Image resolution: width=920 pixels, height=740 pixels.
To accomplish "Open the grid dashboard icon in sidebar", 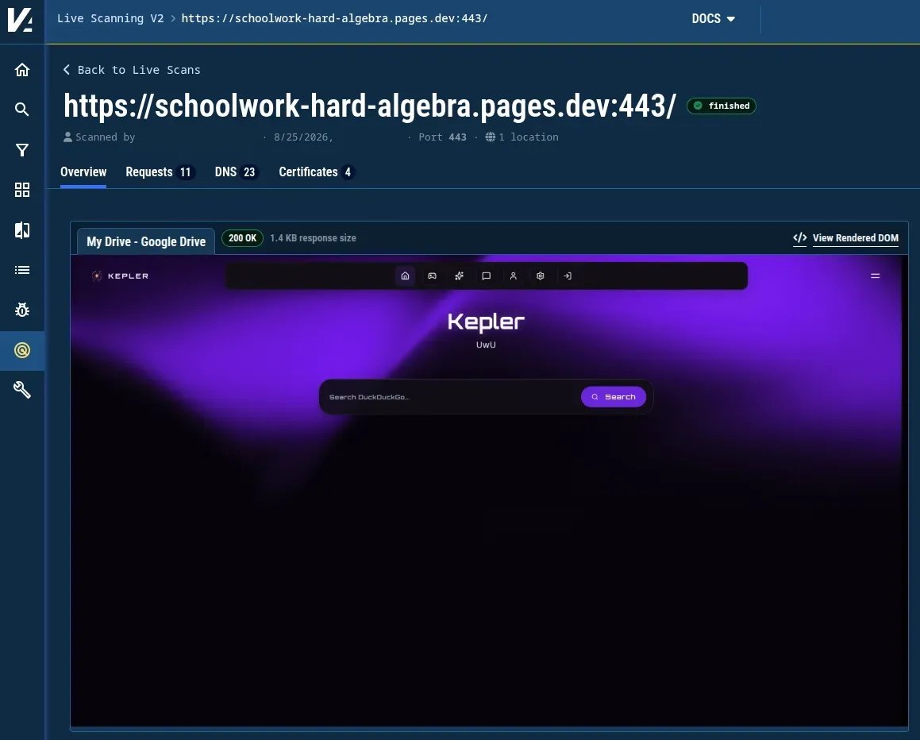I will pos(22,190).
